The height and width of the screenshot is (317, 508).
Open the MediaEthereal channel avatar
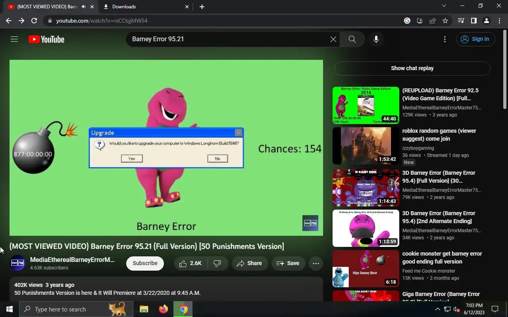(x=17, y=263)
